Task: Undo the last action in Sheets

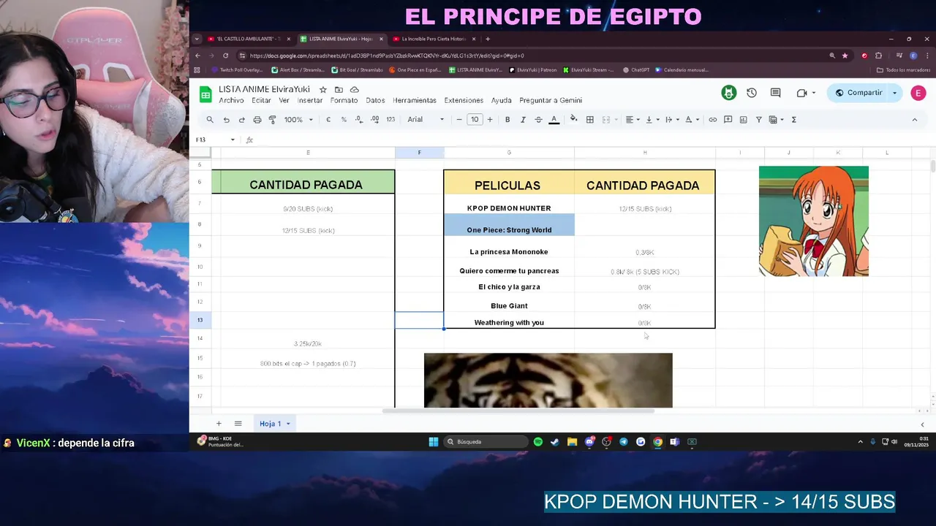Action: [x=226, y=120]
